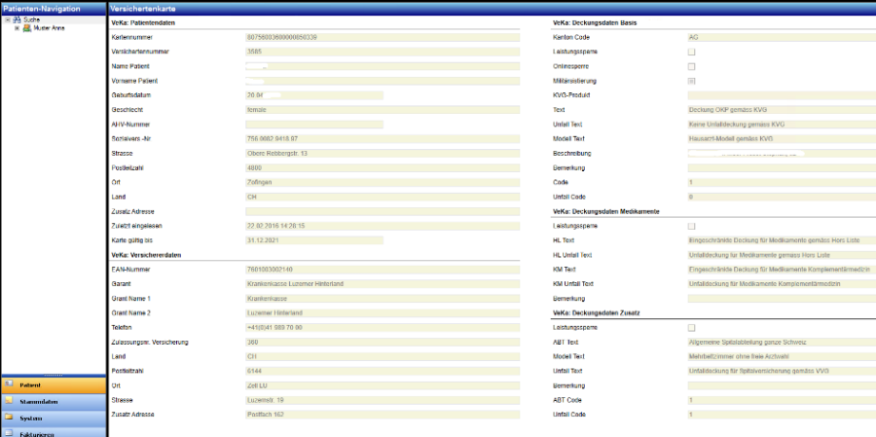876x437 pixels.
Task: Click Bemerkung field under Deckungsdaten Zusatz
Action: tap(782, 385)
